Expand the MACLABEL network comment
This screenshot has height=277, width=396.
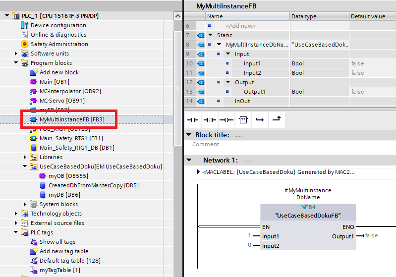pos(198,172)
